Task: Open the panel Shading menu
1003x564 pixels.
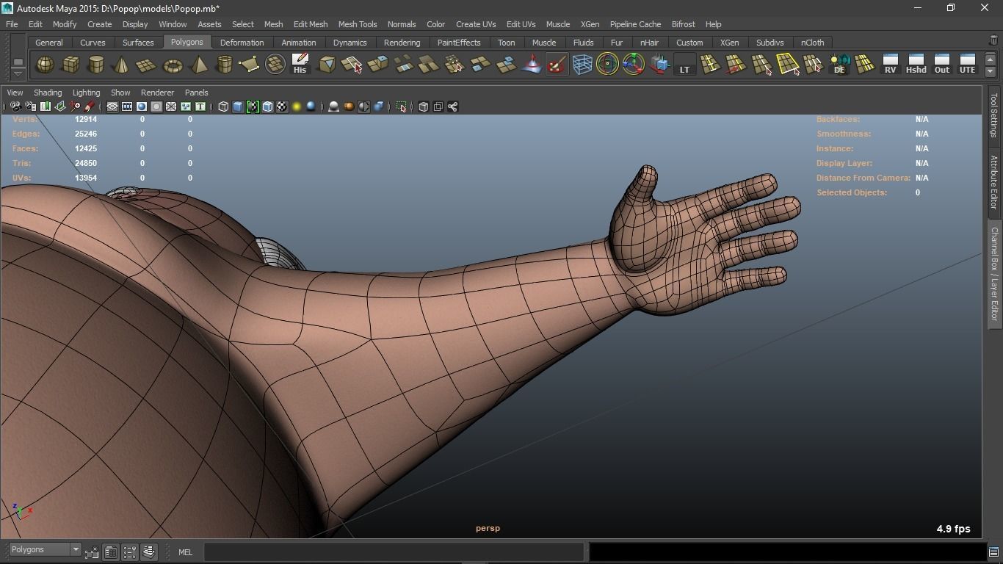Action: [x=48, y=93]
